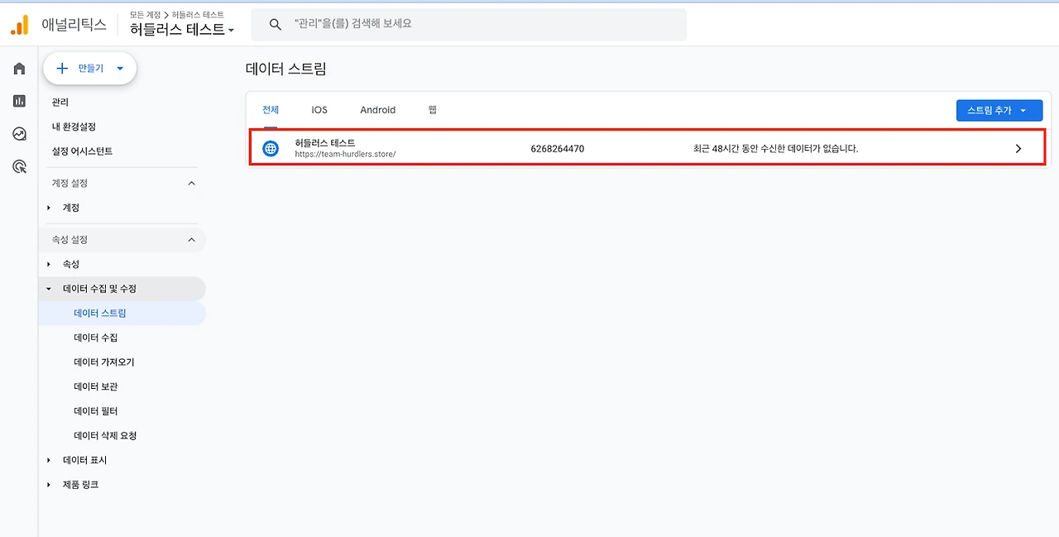Expand the 계정 tree item
This screenshot has width=1059, height=537.
coord(49,208)
